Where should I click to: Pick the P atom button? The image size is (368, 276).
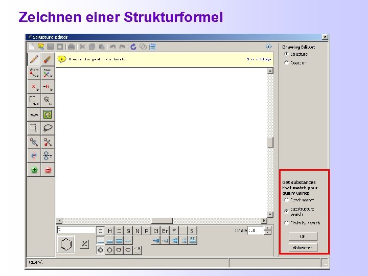click(x=147, y=231)
